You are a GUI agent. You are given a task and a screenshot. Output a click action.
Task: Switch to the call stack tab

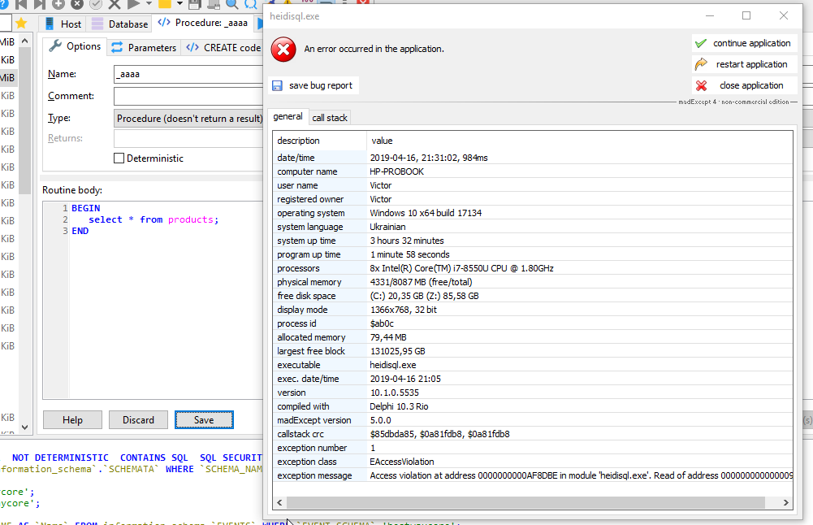click(330, 116)
